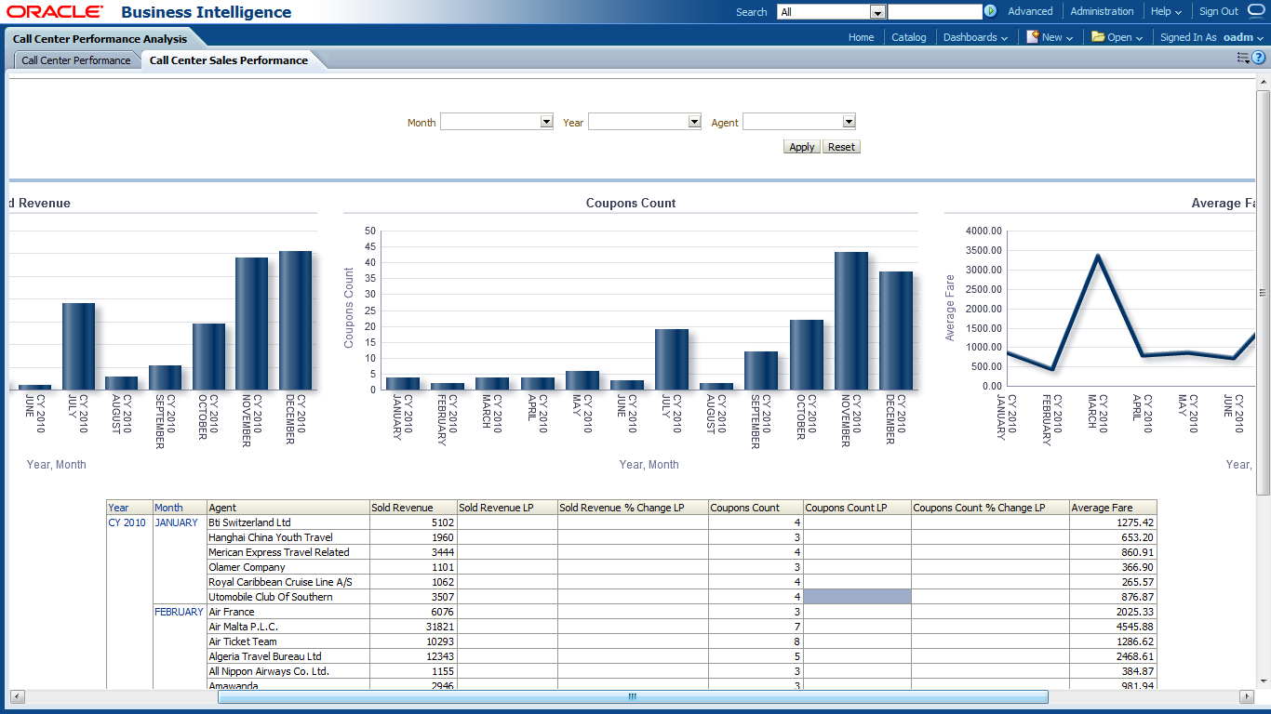
Task: Click the horizontal scrollbar left arrow
Action: (x=16, y=696)
